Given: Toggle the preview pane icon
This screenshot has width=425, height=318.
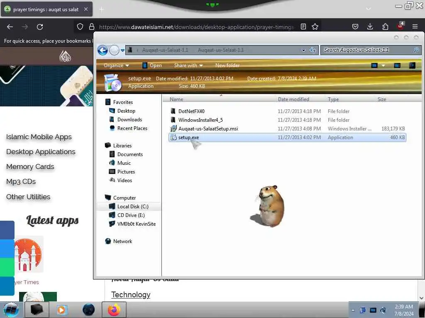Looking at the screenshot, I should (397, 65).
